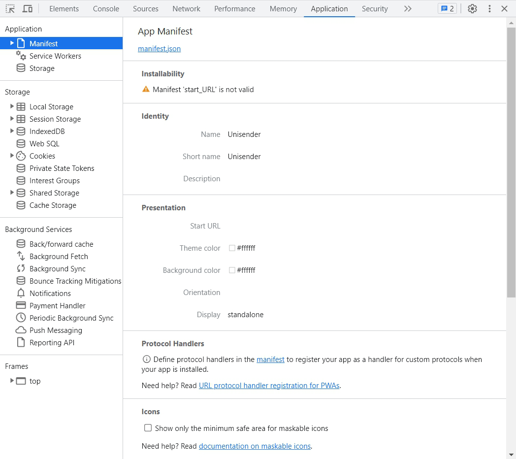The width and height of the screenshot is (516, 459).
Task: Show more DevTools tabs via chevrons
Action: [x=408, y=8]
